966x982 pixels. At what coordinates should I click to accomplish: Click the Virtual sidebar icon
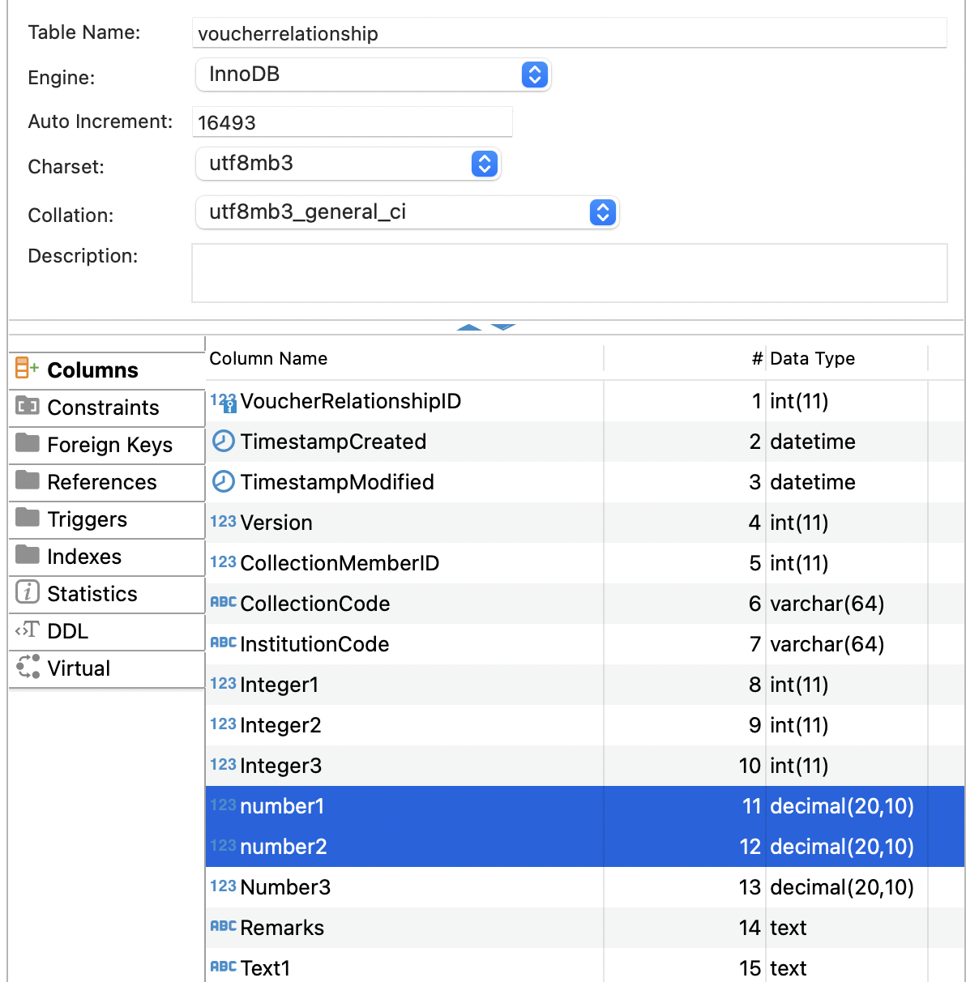point(27,668)
